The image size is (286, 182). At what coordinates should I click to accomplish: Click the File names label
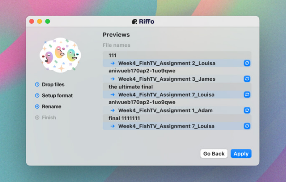pos(117,45)
